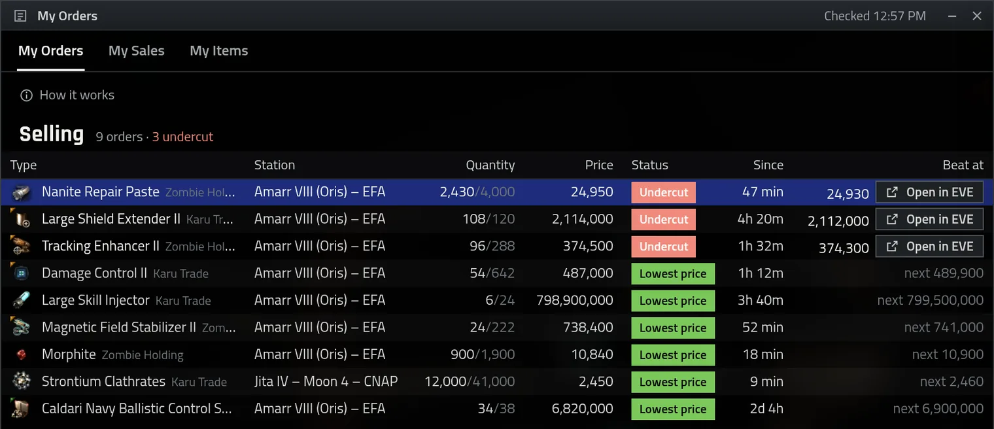This screenshot has height=429, width=994.
Task: Select the Magnetic Field Stabilizer II order name
Action: [x=119, y=328]
